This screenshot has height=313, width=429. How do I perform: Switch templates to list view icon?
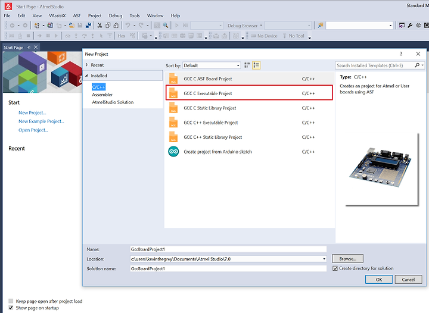(256, 65)
